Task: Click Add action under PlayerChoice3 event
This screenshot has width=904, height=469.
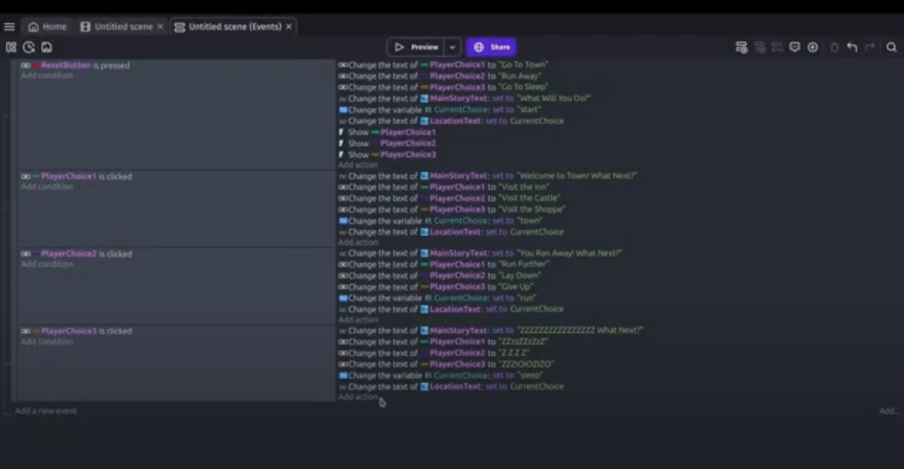Action: (358, 397)
